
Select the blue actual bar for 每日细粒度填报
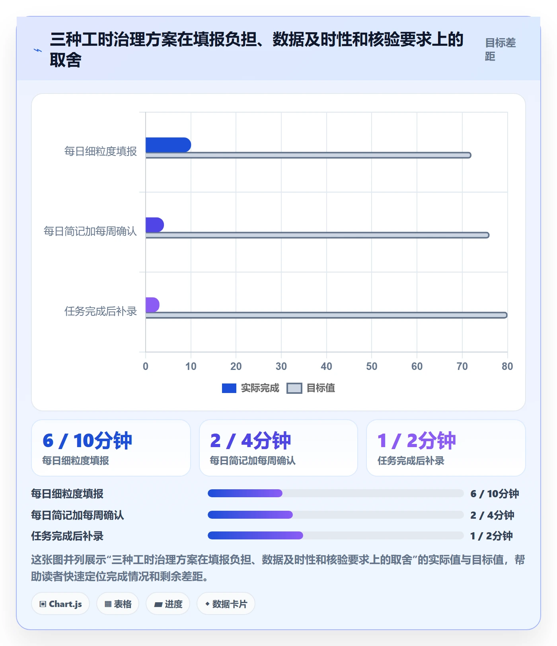coord(168,145)
